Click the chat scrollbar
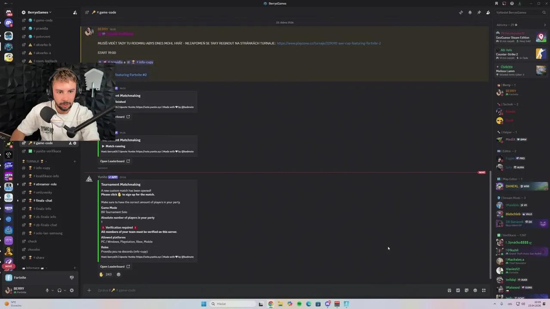This screenshot has width=550, height=309. click(490, 223)
